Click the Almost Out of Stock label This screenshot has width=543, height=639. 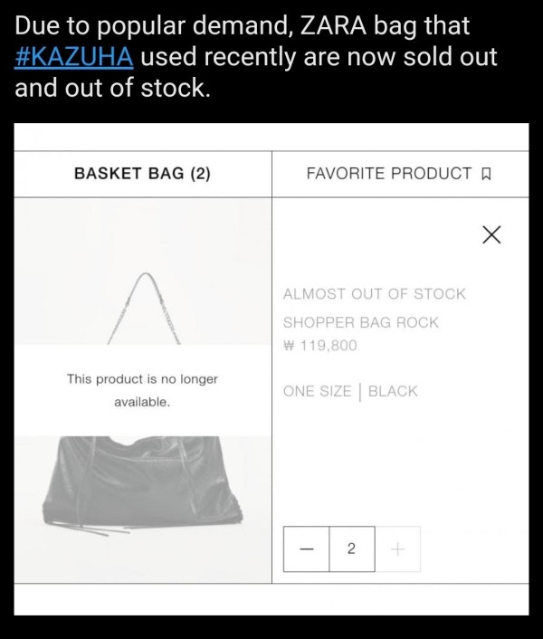pos(375,294)
